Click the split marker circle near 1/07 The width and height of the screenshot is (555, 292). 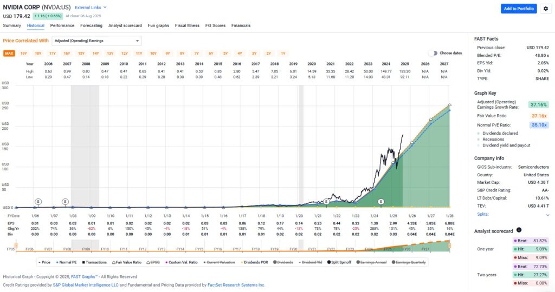(65, 202)
